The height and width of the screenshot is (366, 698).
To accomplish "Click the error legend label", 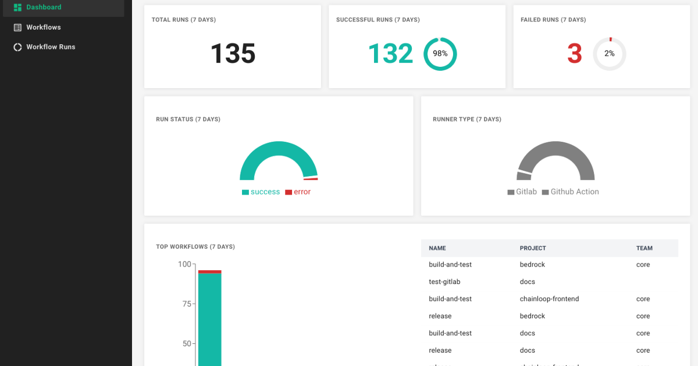I will point(302,192).
